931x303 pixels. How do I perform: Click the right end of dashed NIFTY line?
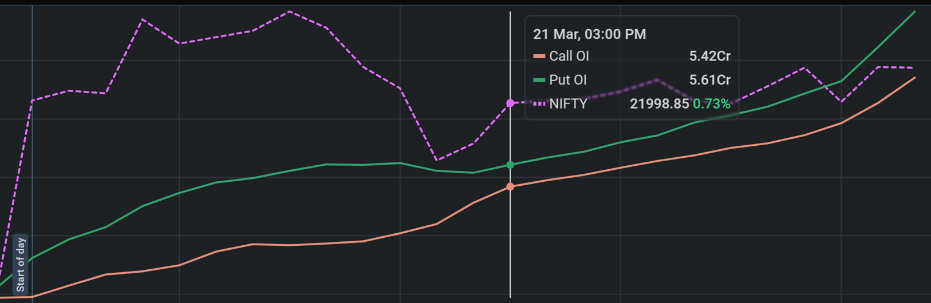coord(913,68)
